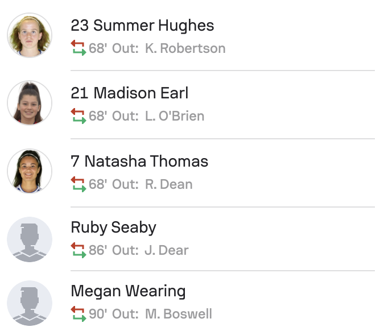Image resolution: width=388 pixels, height=331 pixels.
Task: Click replaced player K. Robertson
Action: point(185,48)
